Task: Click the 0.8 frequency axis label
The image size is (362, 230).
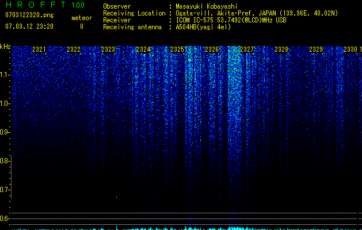Action: (x=5, y=161)
